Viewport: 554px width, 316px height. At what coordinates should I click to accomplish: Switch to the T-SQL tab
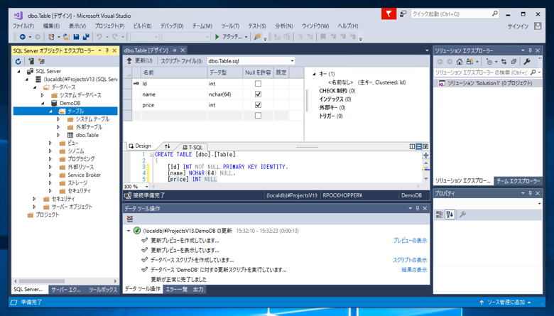(192, 147)
